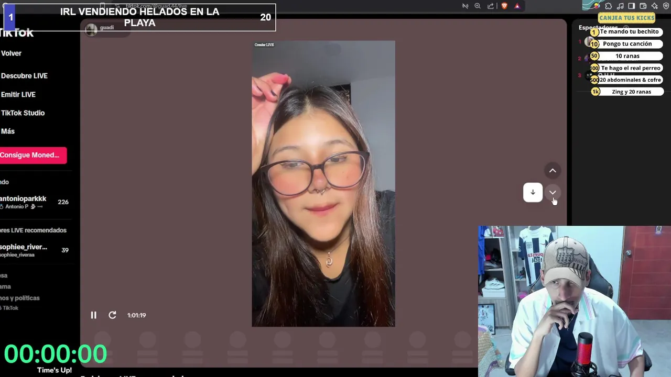Viewport: 671px width, 377px height.
Task: Click the browser share page icon
Action: [x=491, y=6]
